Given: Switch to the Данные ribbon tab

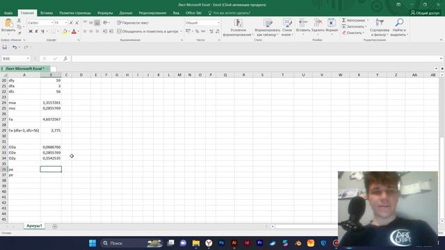Looking at the screenshot, I should pos(126,13).
